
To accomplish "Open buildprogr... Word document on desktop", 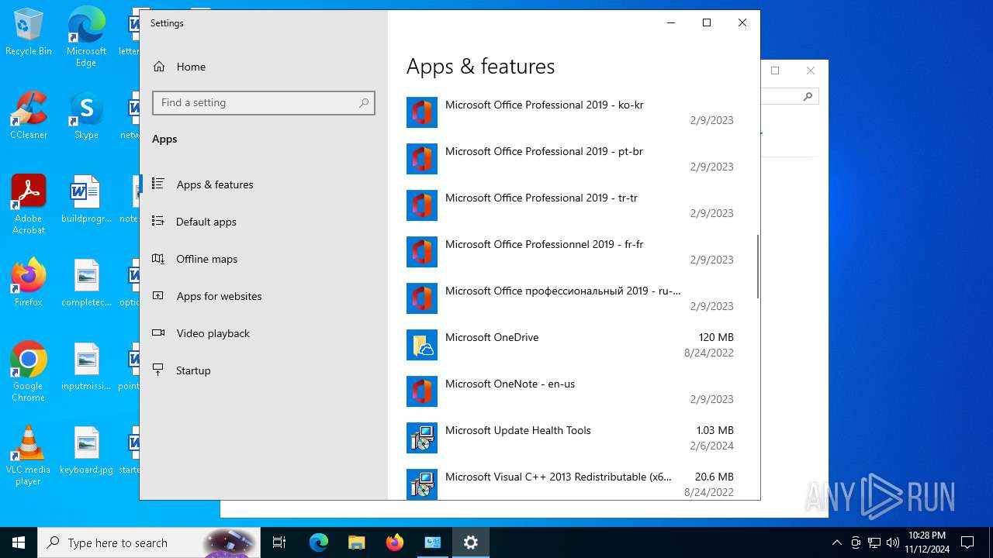I will click(86, 199).
